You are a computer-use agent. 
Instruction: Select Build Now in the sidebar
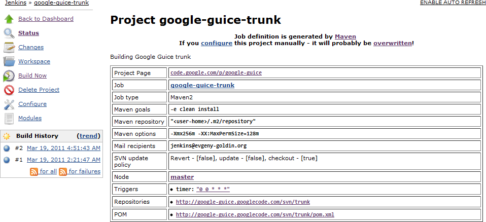click(x=32, y=76)
